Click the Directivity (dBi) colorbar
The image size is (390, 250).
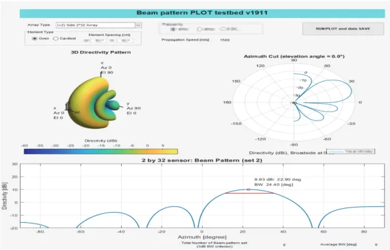101,151
